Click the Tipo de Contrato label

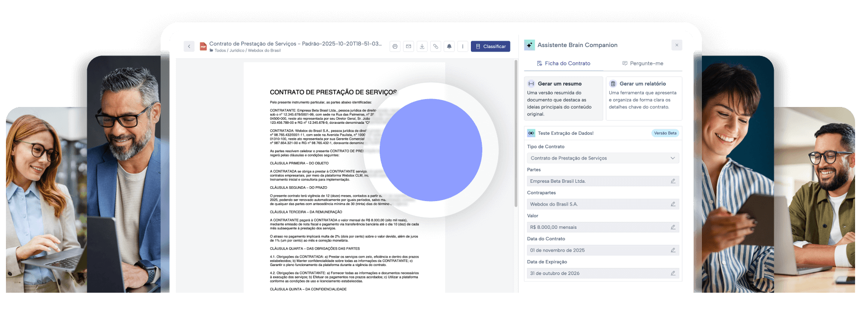(546, 147)
